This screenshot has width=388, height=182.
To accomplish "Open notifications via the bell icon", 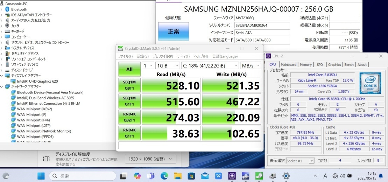I will point(381,176).
